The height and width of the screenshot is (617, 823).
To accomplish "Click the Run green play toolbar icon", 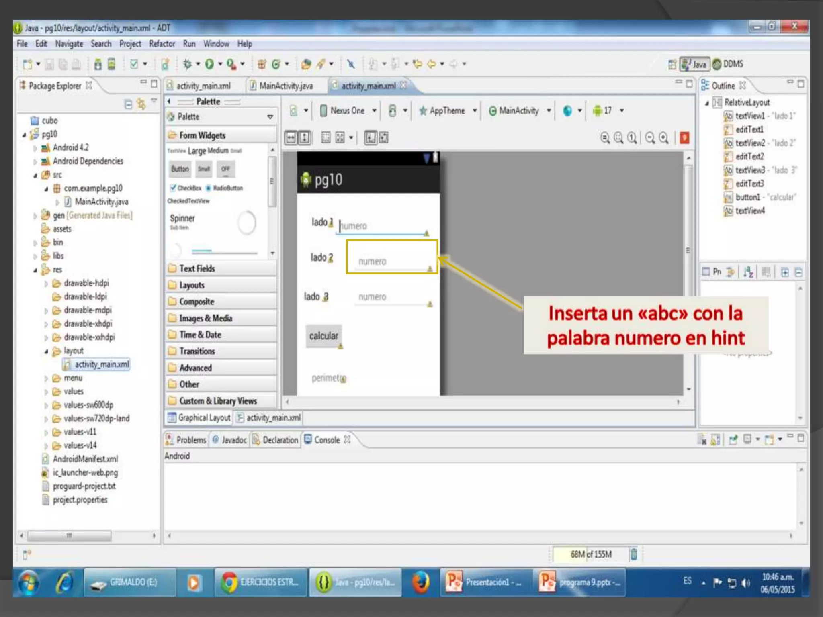I will click(x=209, y=64).
